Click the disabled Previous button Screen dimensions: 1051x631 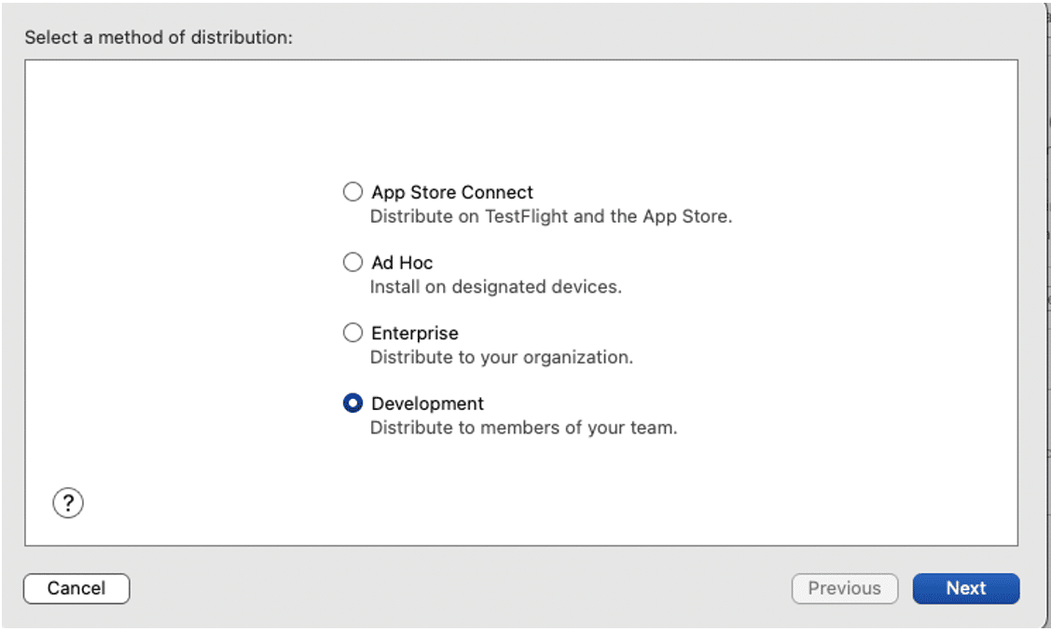844,588
